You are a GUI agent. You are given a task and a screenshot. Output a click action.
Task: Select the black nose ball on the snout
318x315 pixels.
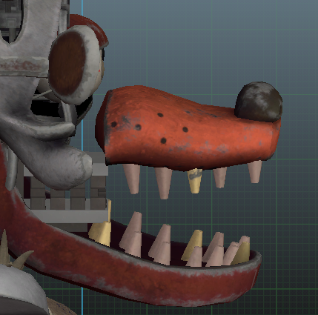click(x=259, y=102)
